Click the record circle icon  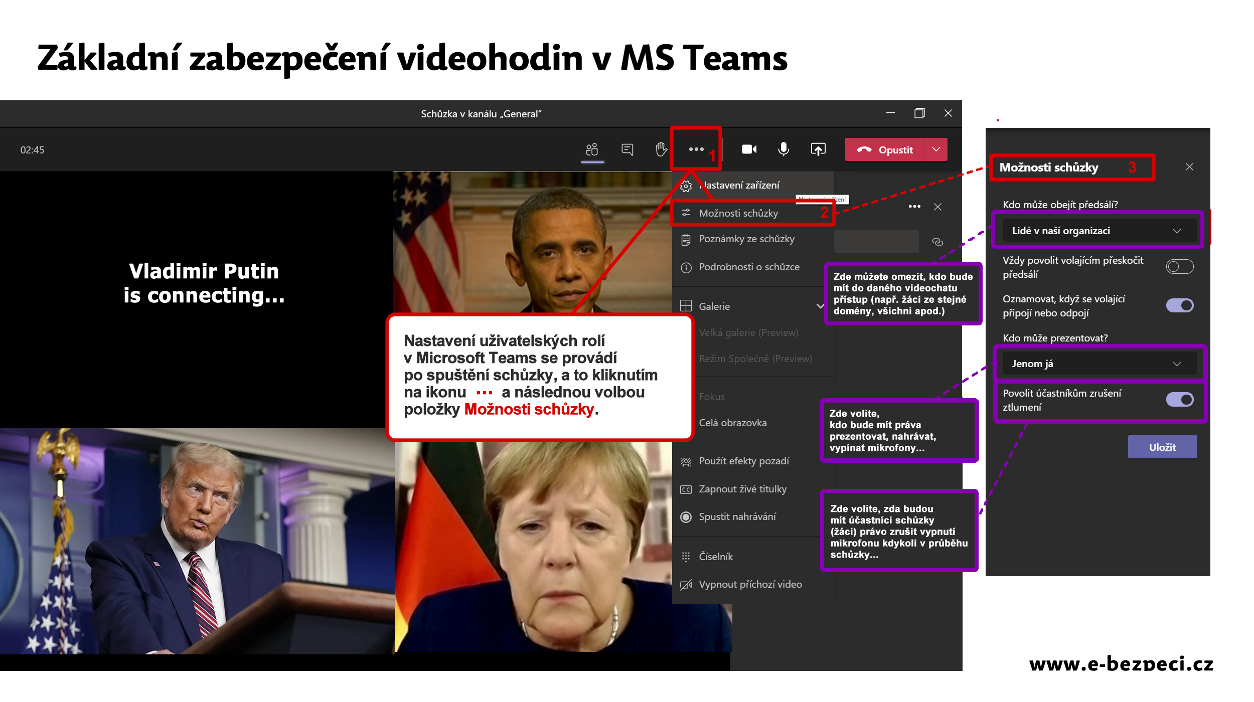coord(686,517)
